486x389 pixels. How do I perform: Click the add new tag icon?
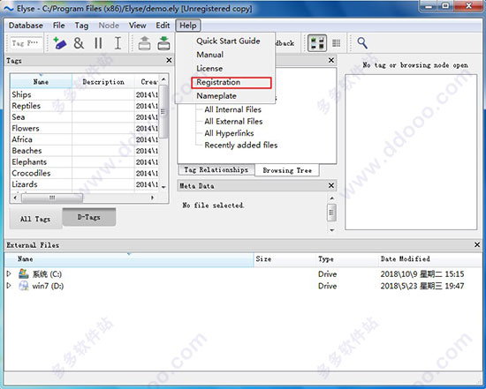click(x=59, y=43)
